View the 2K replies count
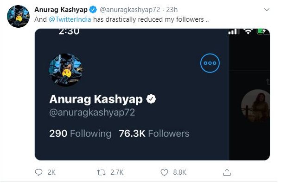300x183 pixels. tap(51, 172)
